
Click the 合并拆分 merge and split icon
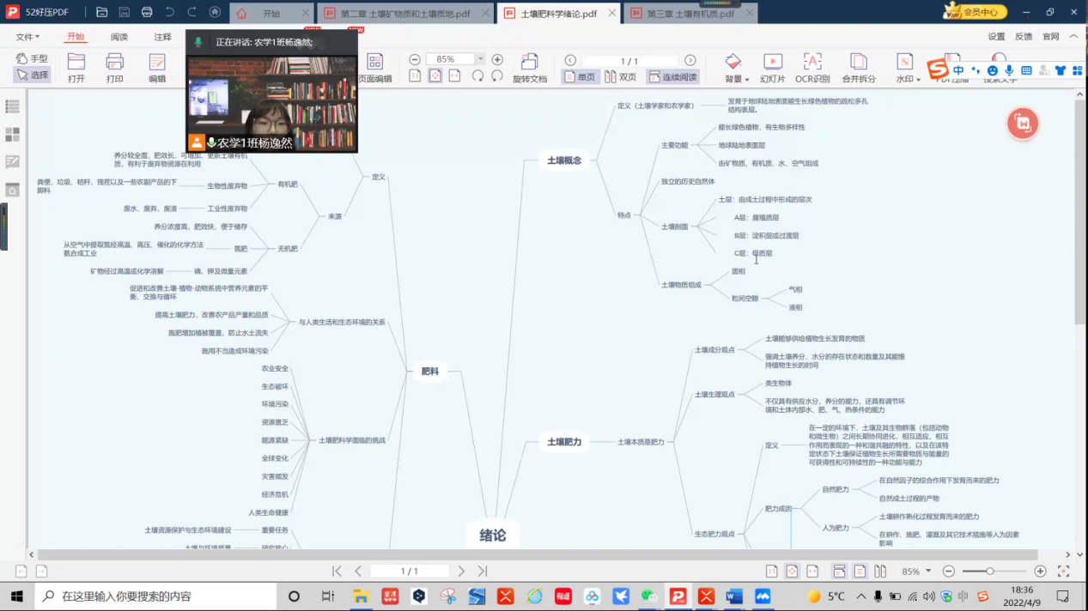coord(858,67)
